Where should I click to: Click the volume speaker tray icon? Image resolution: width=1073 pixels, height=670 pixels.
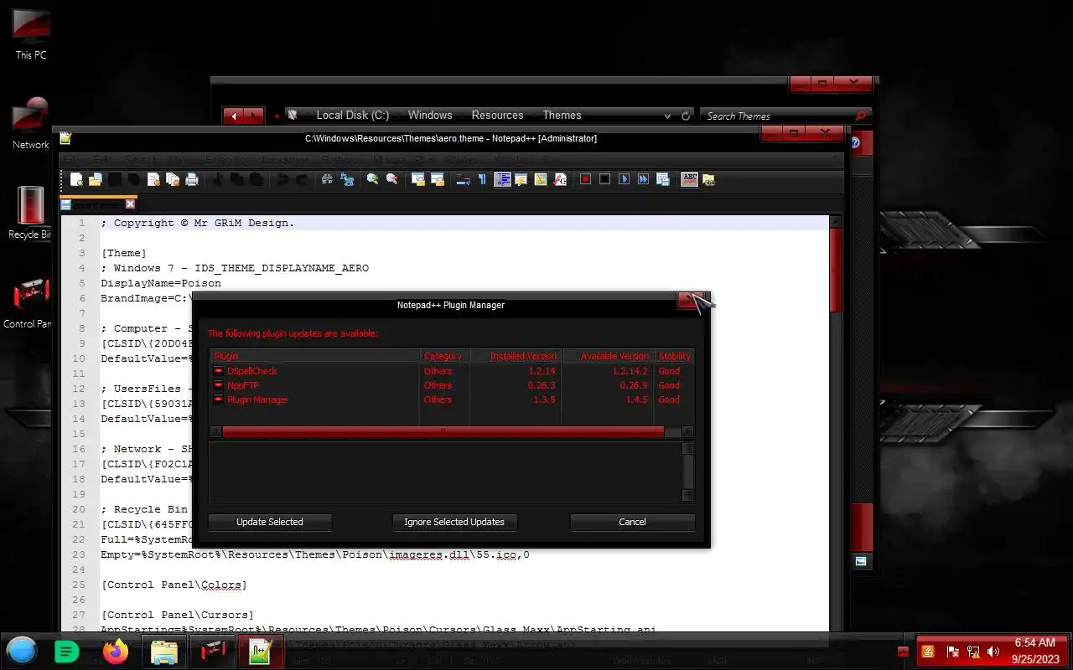[x=993, y=652]
